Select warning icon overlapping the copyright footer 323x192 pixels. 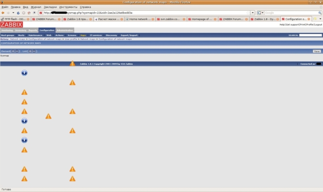pyautogui.click(x=72, y=63)
